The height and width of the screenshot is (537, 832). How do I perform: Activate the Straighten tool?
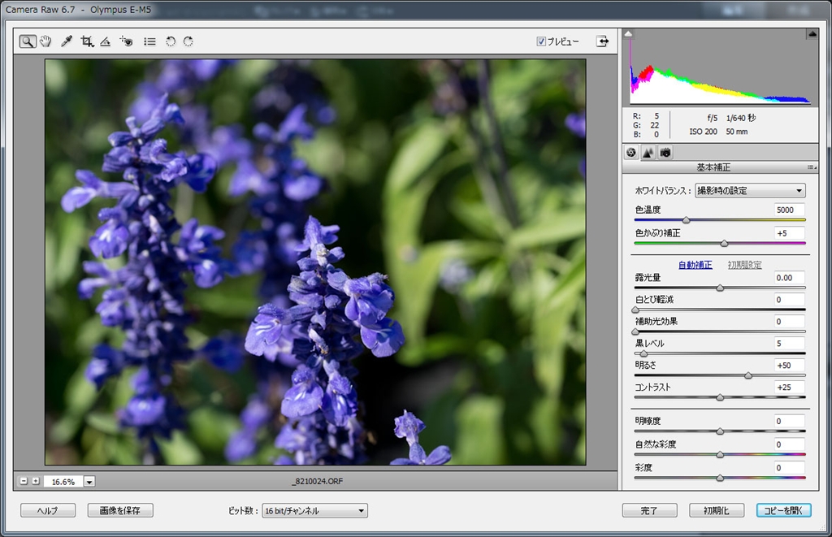pyautogui.click(x=105, y=41)
